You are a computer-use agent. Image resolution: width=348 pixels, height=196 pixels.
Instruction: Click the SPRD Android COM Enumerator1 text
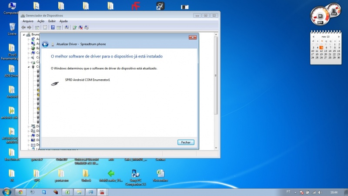click(87, 80)
